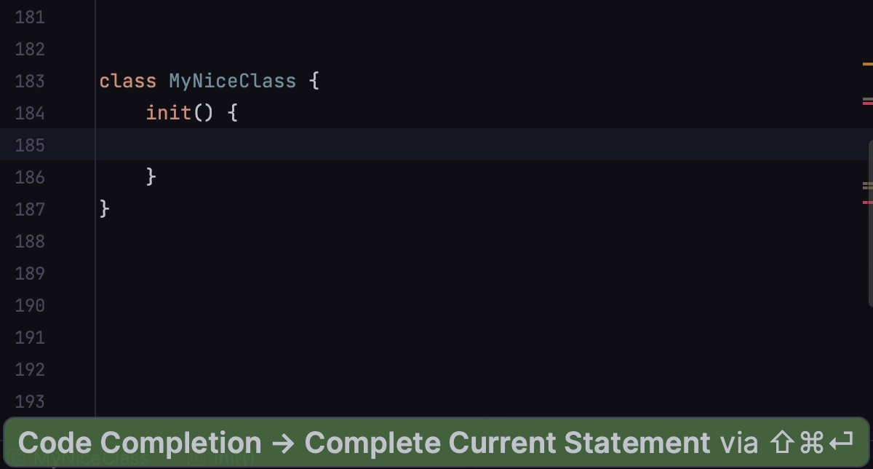Click gutter line number 187
Viewport: 873px width, 469px height.
30,209
